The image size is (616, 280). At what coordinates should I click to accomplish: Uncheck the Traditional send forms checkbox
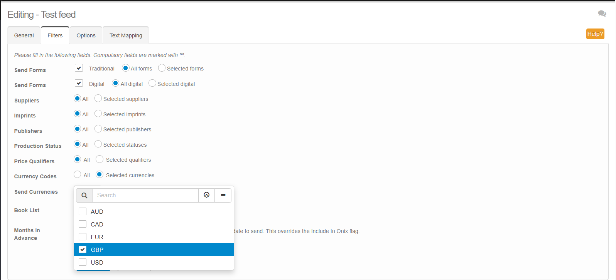tap(79, 68)
